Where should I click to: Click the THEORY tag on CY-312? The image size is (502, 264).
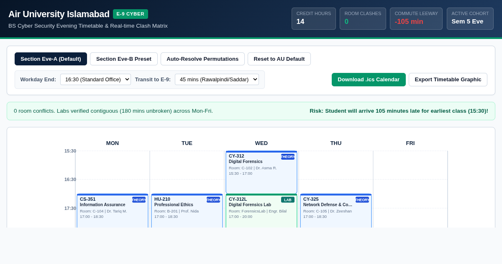pos(288,157)
